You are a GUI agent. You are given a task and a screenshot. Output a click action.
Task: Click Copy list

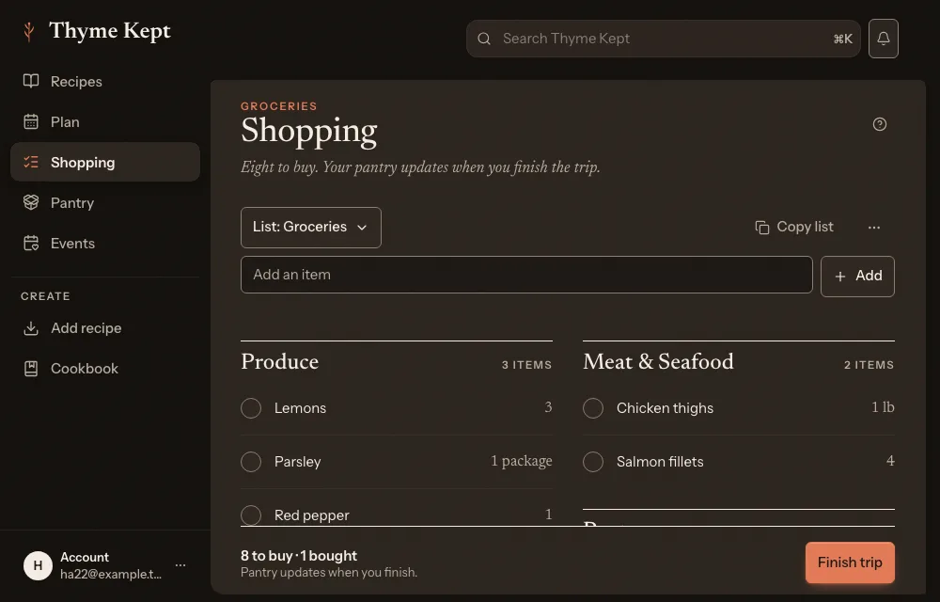coord(793,228)
